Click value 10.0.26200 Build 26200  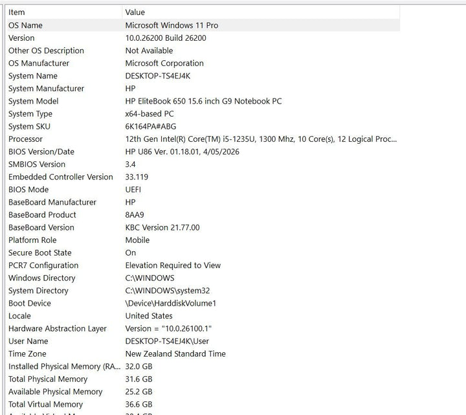click(166, 38)
